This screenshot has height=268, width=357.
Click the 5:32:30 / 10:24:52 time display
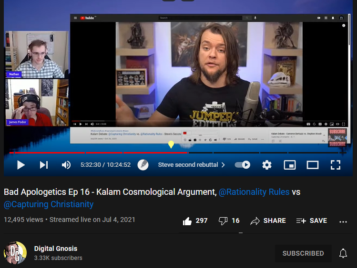pos(105,165)
